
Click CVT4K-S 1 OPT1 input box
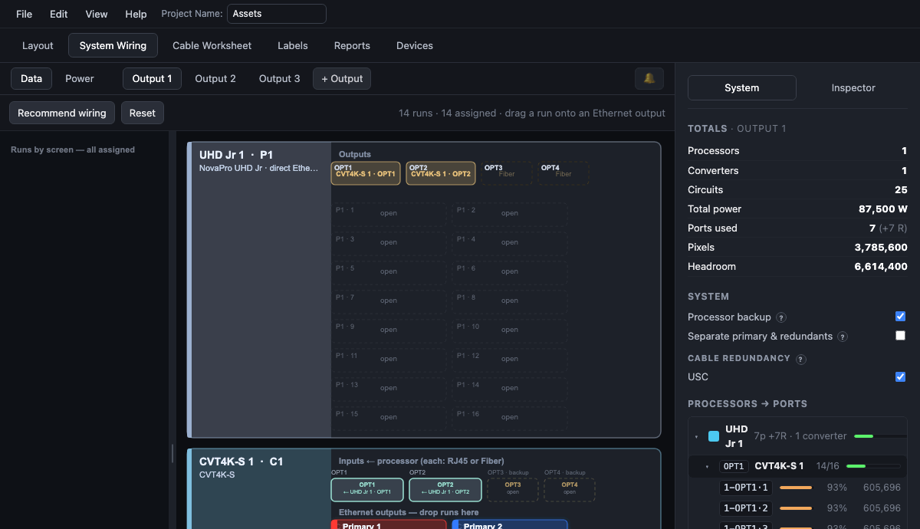(366, 490)
